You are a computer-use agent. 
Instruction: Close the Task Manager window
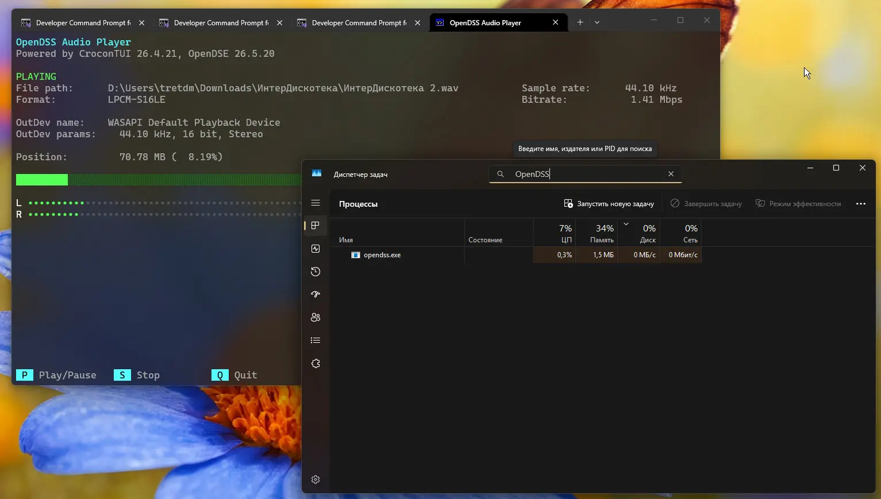coord(862,168)
